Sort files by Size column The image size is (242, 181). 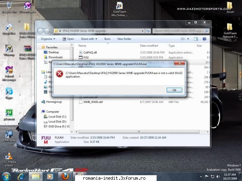[199, 46]
